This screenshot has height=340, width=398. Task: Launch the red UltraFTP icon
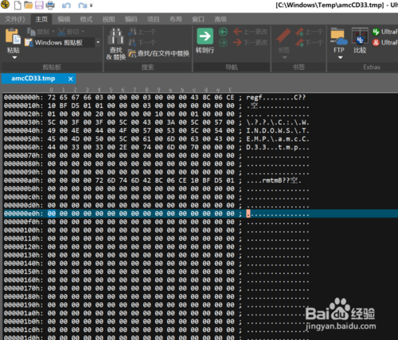coord(376,42)
